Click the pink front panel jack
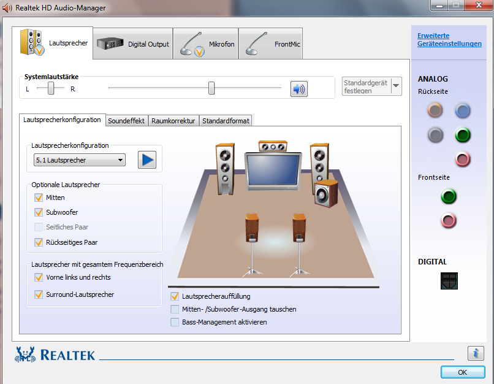The image size is (494, 384). coord(448,220)
